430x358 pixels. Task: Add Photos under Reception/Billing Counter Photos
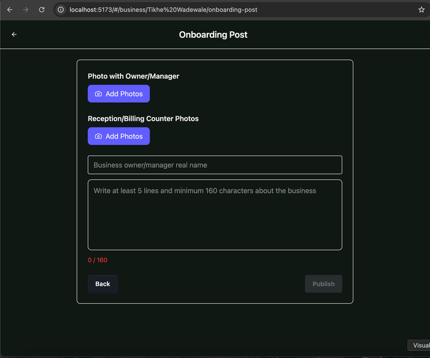pyautogui.click(x=119, y=136)
